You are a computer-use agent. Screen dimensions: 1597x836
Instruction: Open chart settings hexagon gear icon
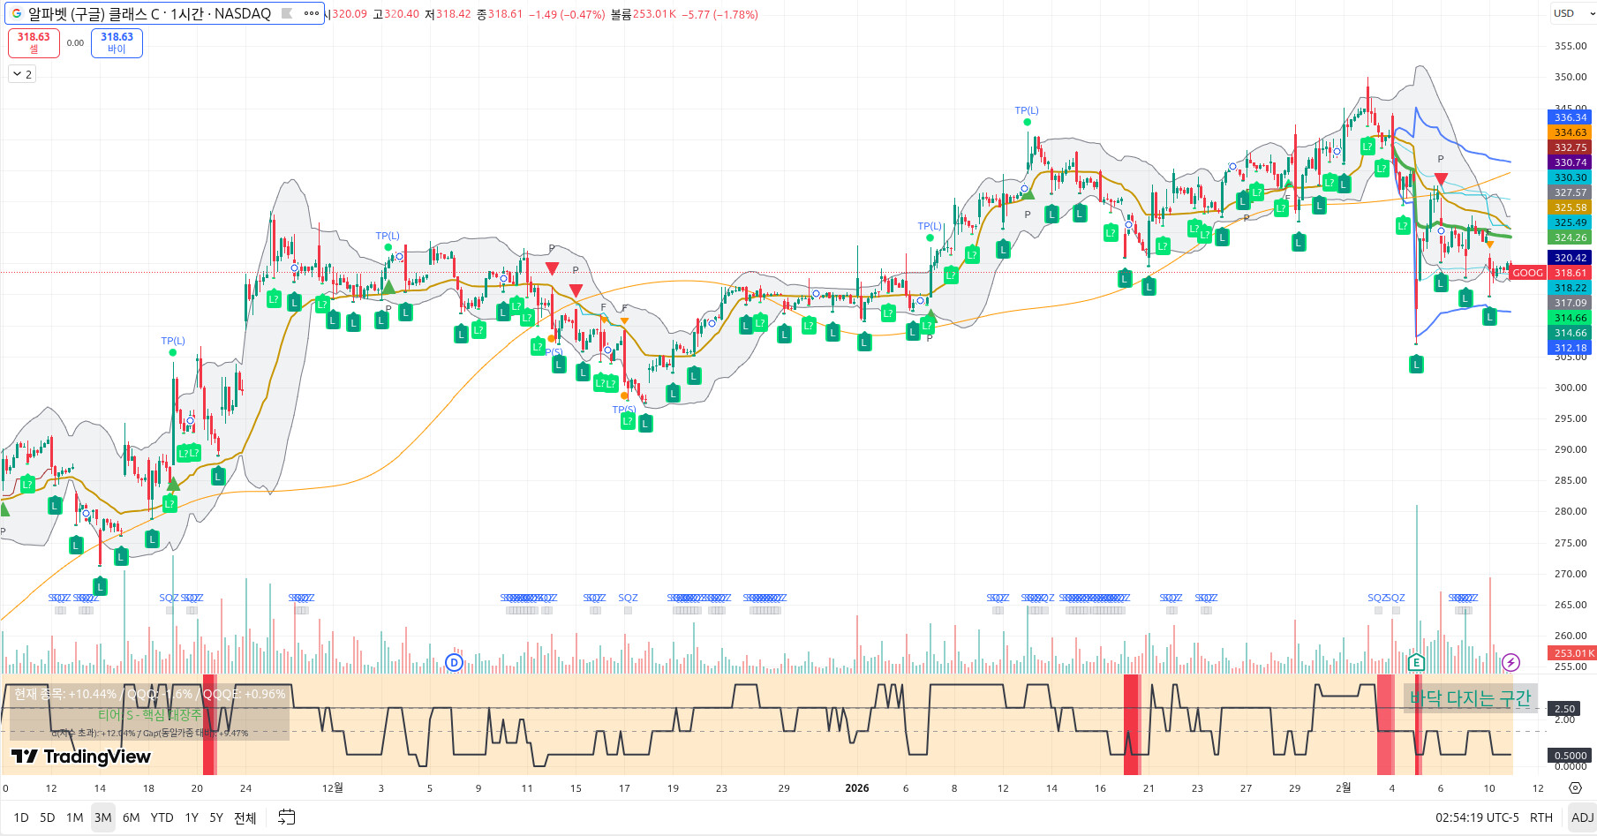[1575, 788]
